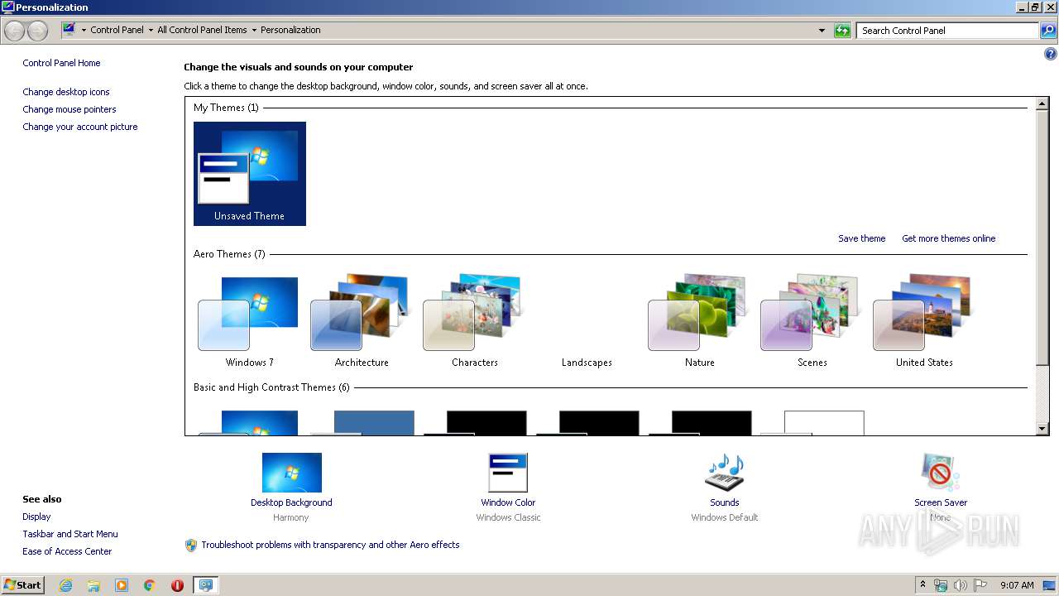Click Personalization window title icon
The image size is (1059, 596).
8,7
